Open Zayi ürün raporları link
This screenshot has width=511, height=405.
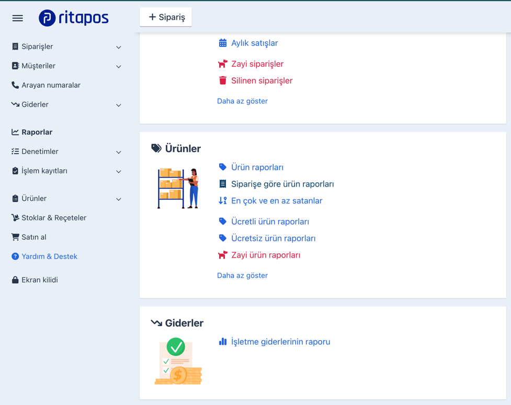point(265,255)
